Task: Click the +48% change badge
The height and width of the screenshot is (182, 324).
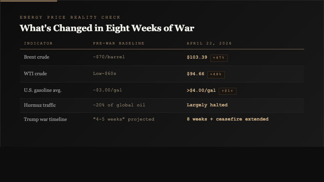Action: (x=216, y=74)
